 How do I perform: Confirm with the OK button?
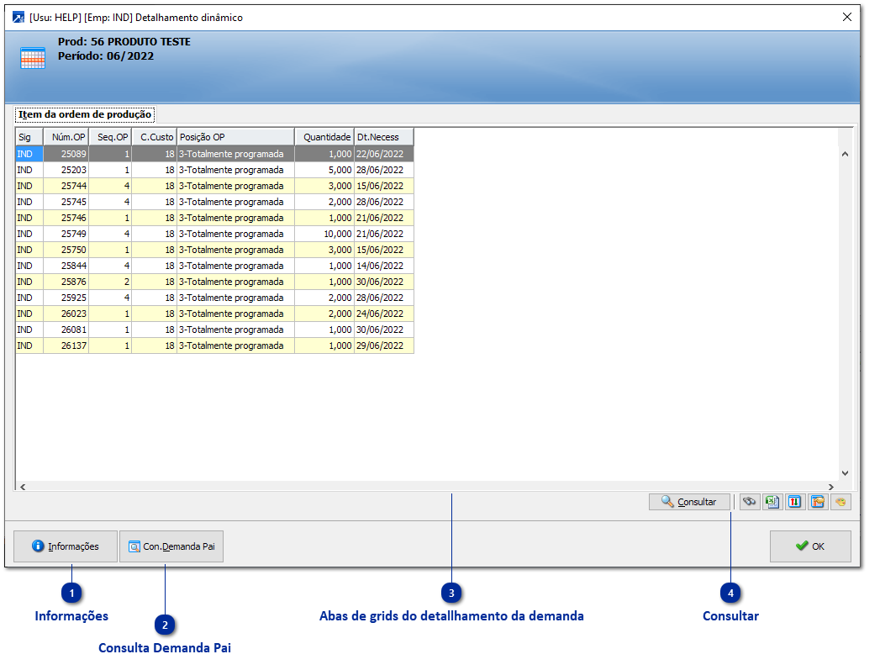810,546
